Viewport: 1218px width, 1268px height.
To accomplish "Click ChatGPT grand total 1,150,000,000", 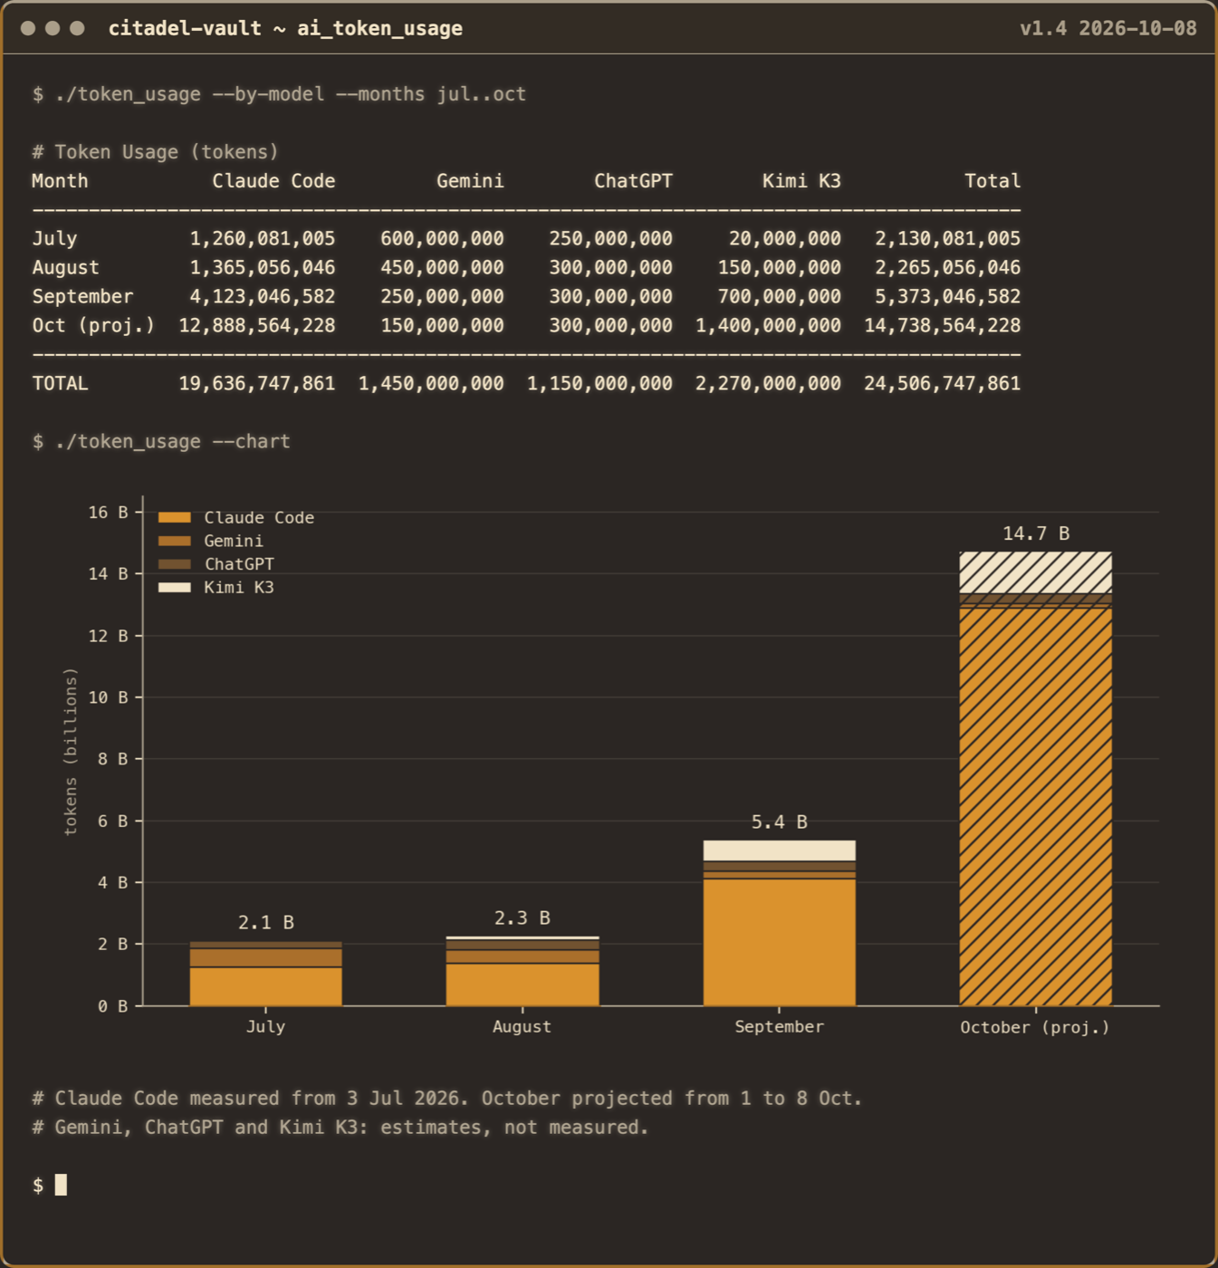I will tap(599, 383).
